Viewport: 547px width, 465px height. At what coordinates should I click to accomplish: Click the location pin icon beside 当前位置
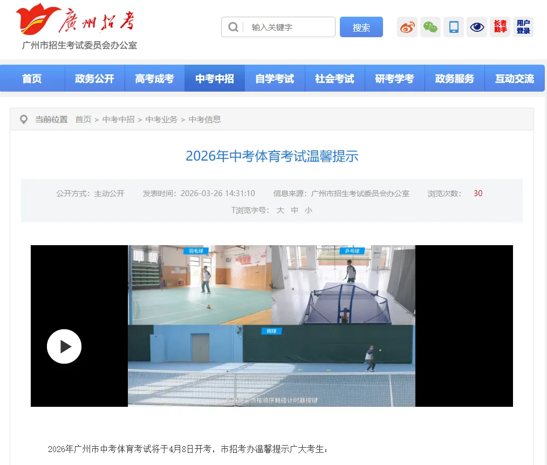click(23, 119)
